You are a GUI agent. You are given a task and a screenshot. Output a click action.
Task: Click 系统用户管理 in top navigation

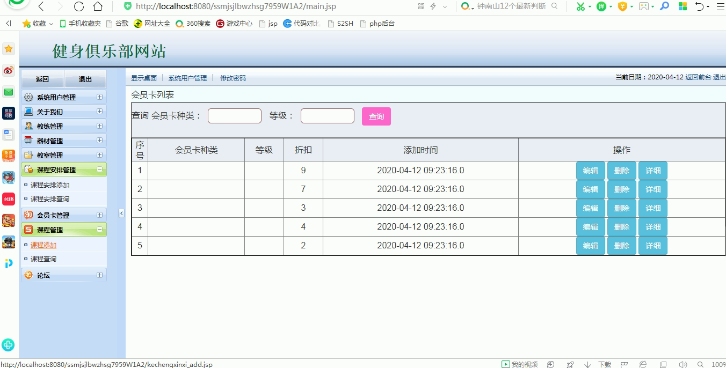click(x=187, y=78)
